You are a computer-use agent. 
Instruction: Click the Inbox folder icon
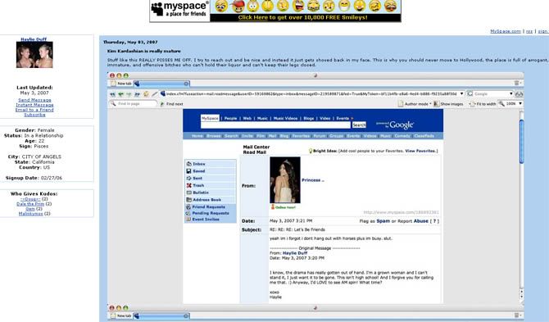(188, 164)
